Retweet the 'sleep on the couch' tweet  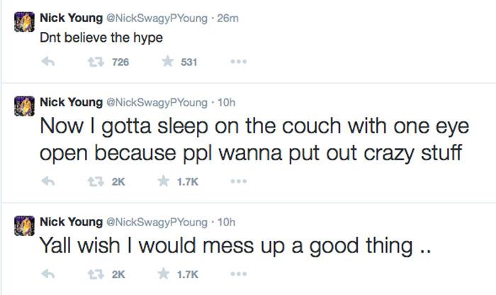click(96, 182)
